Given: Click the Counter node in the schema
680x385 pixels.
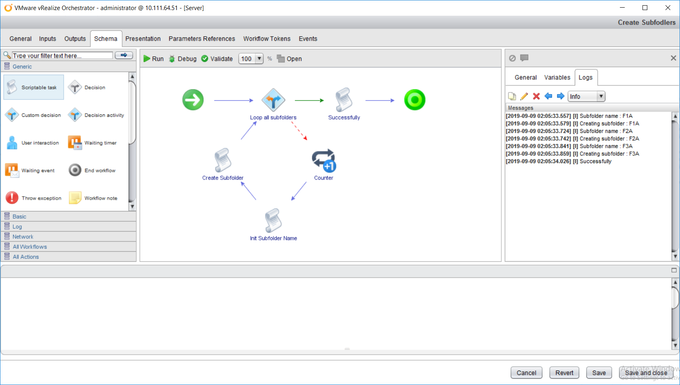Looking at the screenshot, I should coord(323,161).
